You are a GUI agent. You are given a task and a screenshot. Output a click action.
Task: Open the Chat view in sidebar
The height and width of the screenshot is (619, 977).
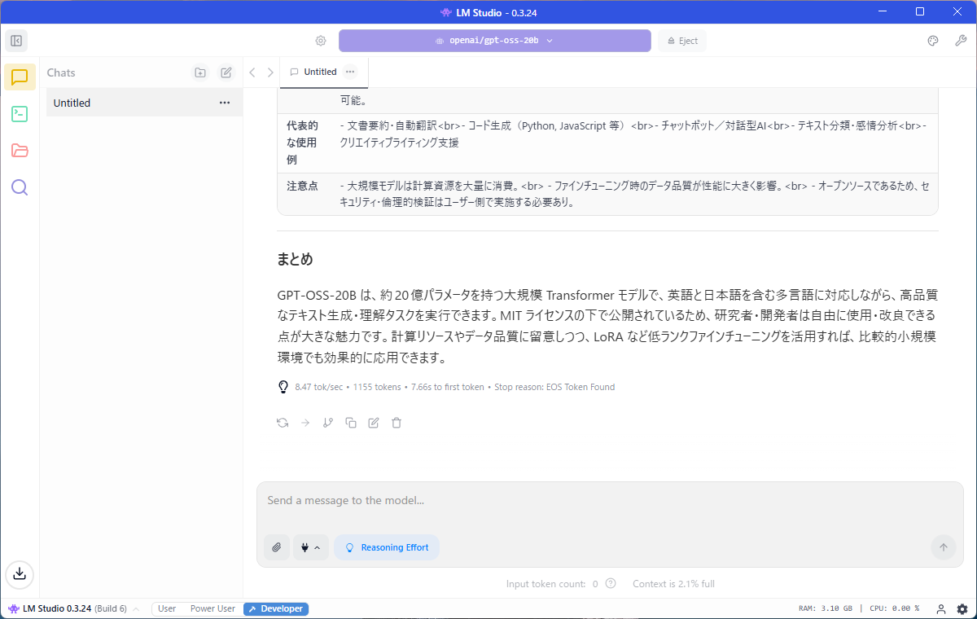(20, 77)
